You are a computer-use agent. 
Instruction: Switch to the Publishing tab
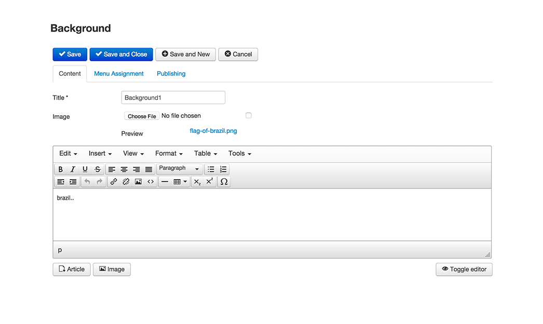[171, 73]
